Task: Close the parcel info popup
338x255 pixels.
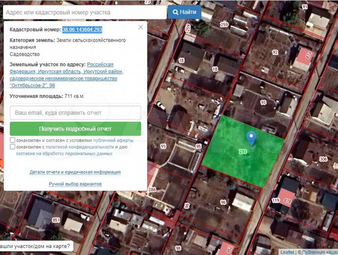Action: tap(140, 27)
